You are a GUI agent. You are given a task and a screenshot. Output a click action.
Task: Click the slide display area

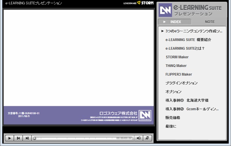(79, 67)
